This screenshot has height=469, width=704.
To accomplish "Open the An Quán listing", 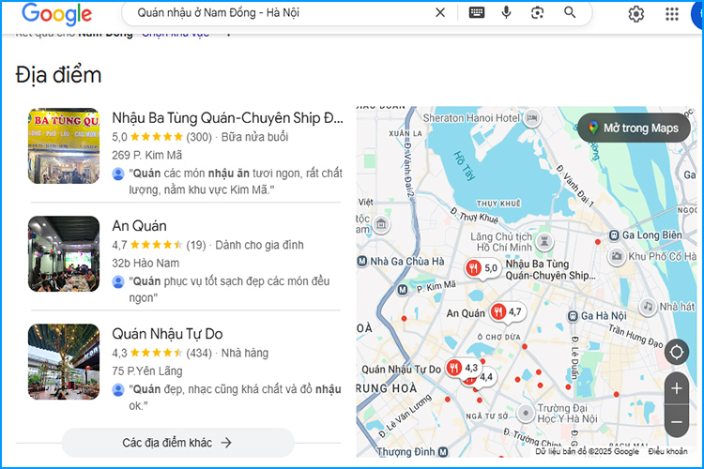I will tap(139, 226).
